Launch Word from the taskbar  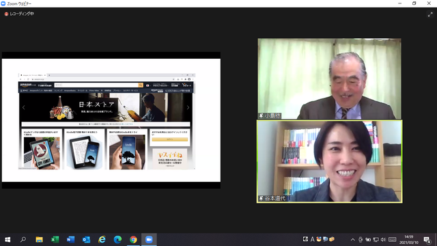point(70,240)
